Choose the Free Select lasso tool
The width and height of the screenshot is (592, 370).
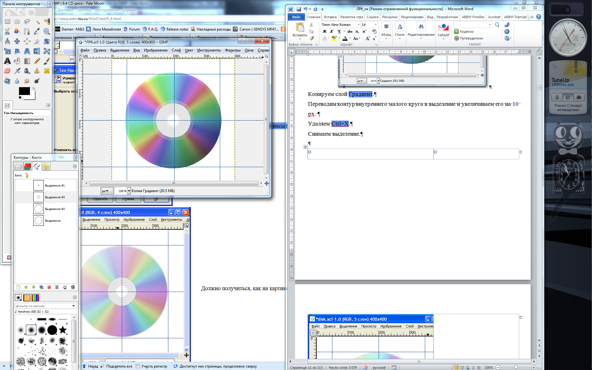pyautogui.click(x=27, y=22)
